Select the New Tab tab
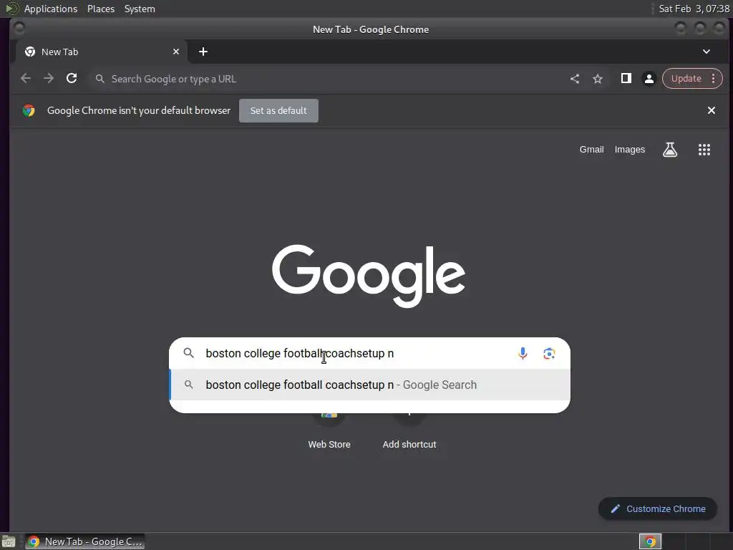Image resolution: width=733 pixels, height=550 pixels. click(x=102, y=52)
